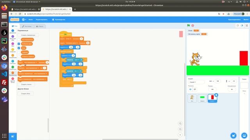250x140 pixels.
Task: Open the language globe dropdown
Action: point(24,19)
